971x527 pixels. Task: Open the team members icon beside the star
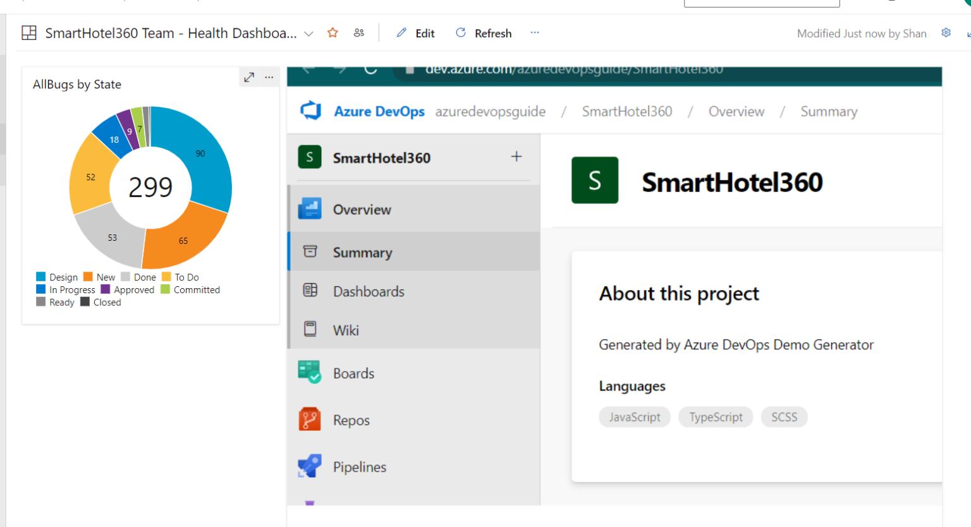click(359, 33)
